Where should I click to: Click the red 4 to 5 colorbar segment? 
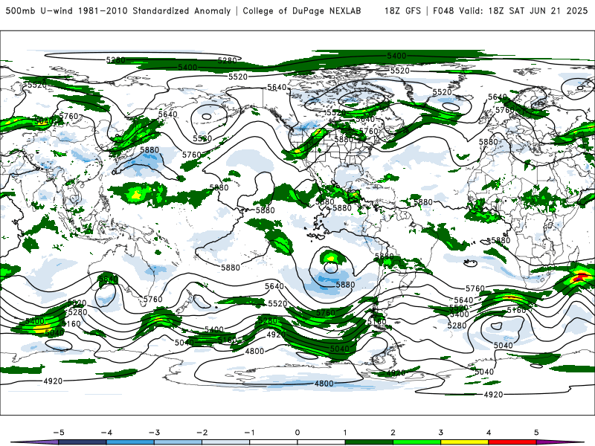point(512,442)
